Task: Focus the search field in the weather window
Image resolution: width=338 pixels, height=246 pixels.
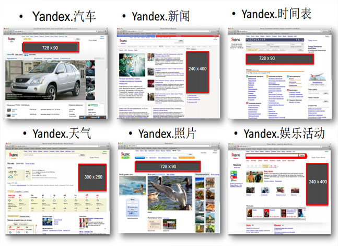Action: pyautogui.click(x=51, y=155)
